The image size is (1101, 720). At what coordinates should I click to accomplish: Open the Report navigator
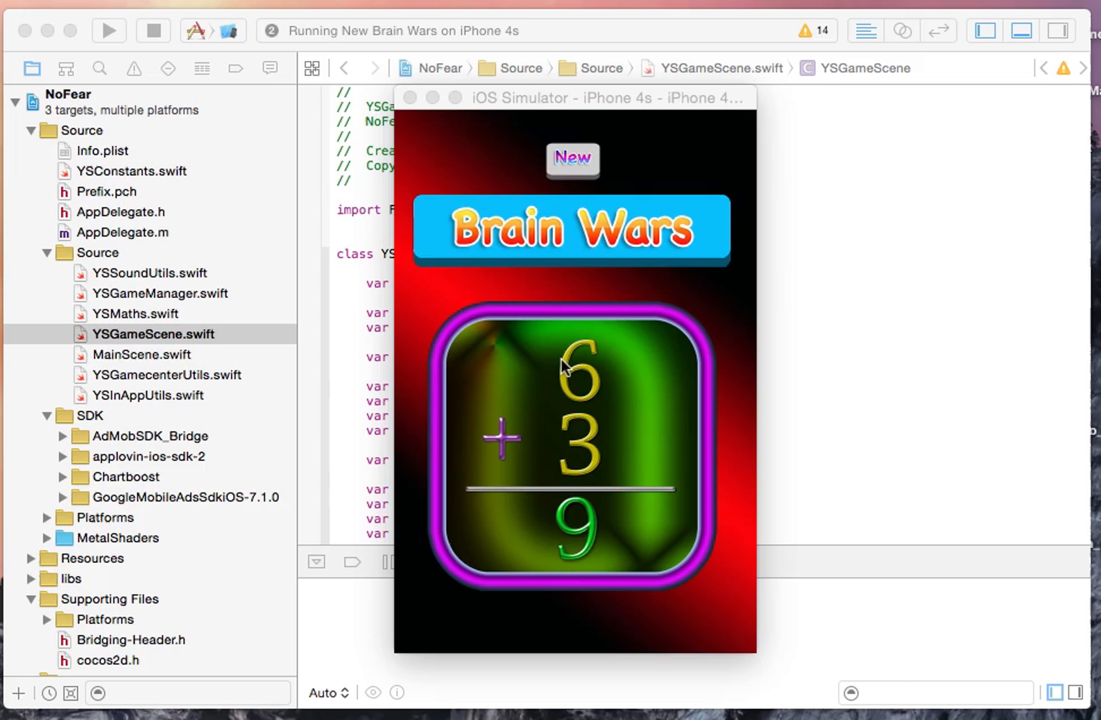click(x=270, y=68)
